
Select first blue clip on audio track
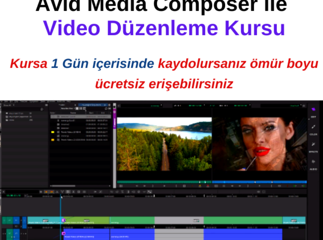(86, 234)
